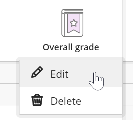Click the Overall grade column heading
This screenshot has width=133, height=120.
[x=71, y=47]
